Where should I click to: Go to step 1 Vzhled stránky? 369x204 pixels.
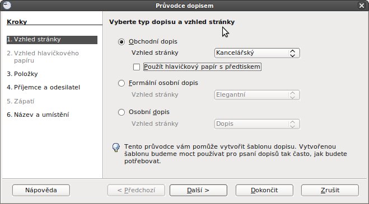[52, 40]
